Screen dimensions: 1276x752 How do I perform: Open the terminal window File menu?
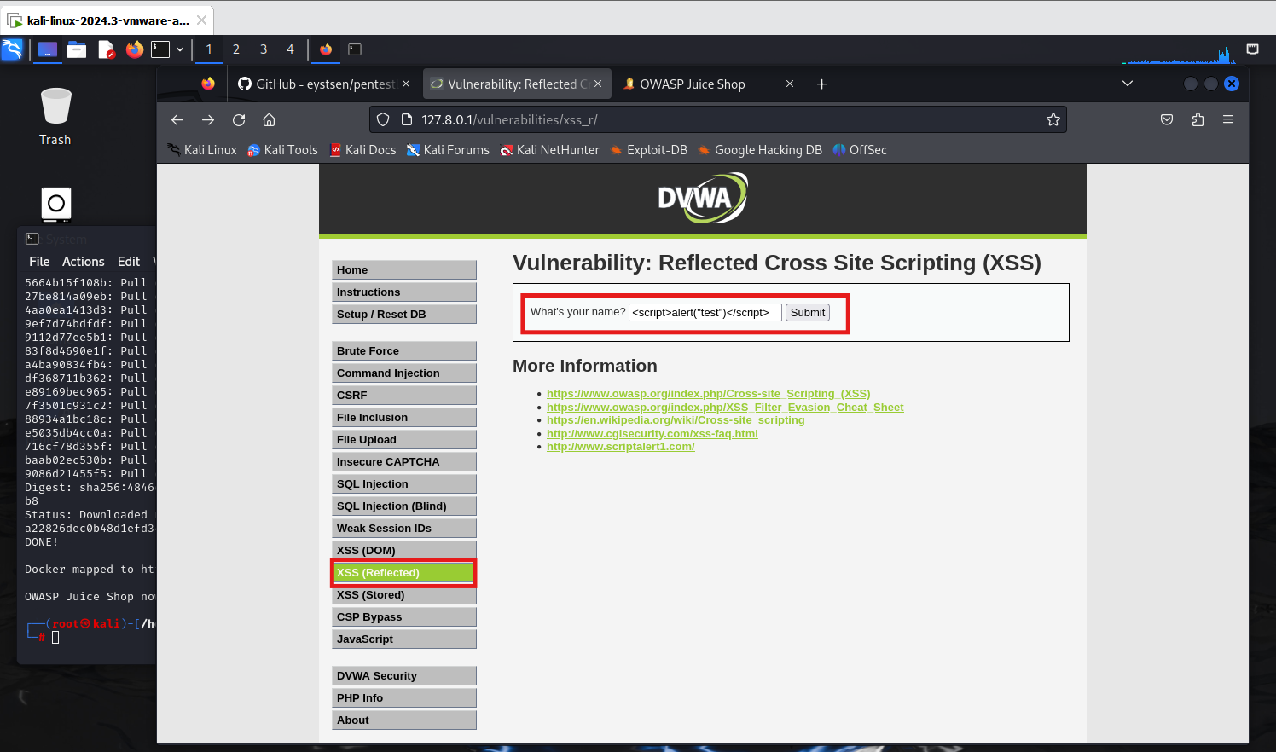[39, 262]
